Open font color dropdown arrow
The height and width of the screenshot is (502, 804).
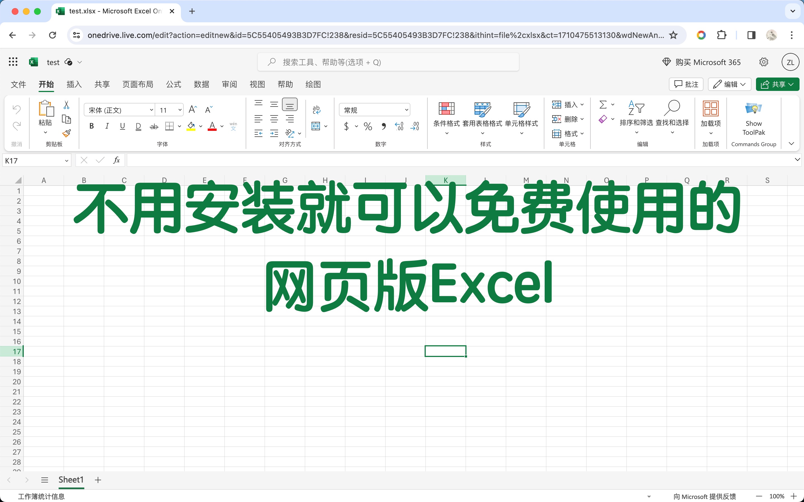coord(222,126)
